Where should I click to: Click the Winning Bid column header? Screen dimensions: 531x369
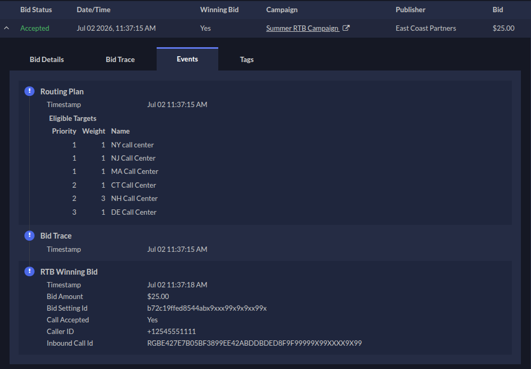(219, 10)
